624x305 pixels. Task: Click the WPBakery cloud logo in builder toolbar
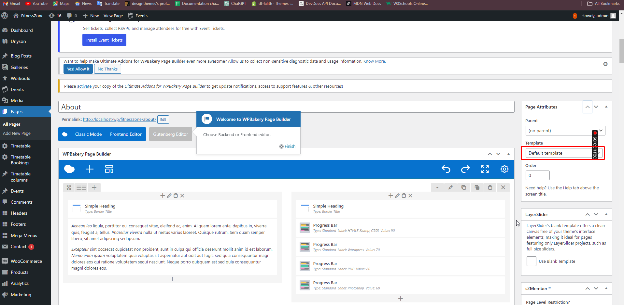coord(69,169)
